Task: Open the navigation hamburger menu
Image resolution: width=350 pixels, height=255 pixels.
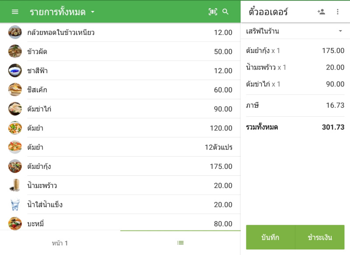Action: 15,12
